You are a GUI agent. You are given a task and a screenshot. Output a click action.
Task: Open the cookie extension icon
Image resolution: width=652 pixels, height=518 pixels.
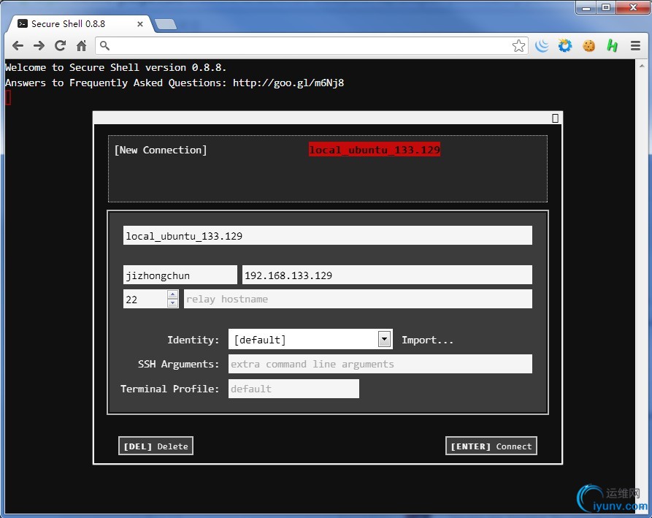(x=588, y=46)
